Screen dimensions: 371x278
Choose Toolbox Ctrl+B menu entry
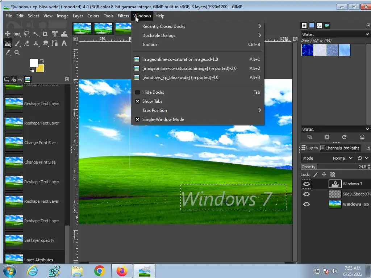197,45
